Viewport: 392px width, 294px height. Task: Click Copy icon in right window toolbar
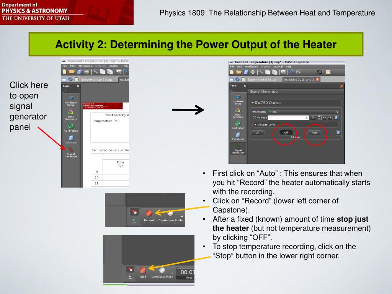pos(268,72)
